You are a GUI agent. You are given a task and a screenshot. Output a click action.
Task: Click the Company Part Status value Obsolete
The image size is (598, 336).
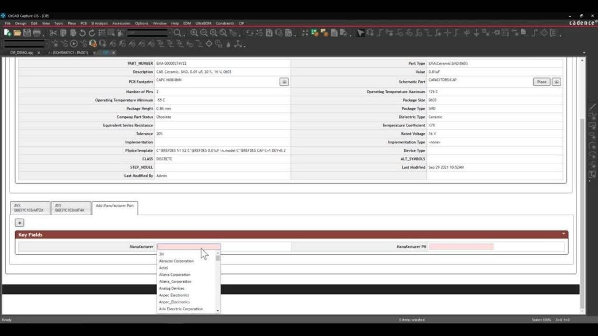tap(164, 117)
